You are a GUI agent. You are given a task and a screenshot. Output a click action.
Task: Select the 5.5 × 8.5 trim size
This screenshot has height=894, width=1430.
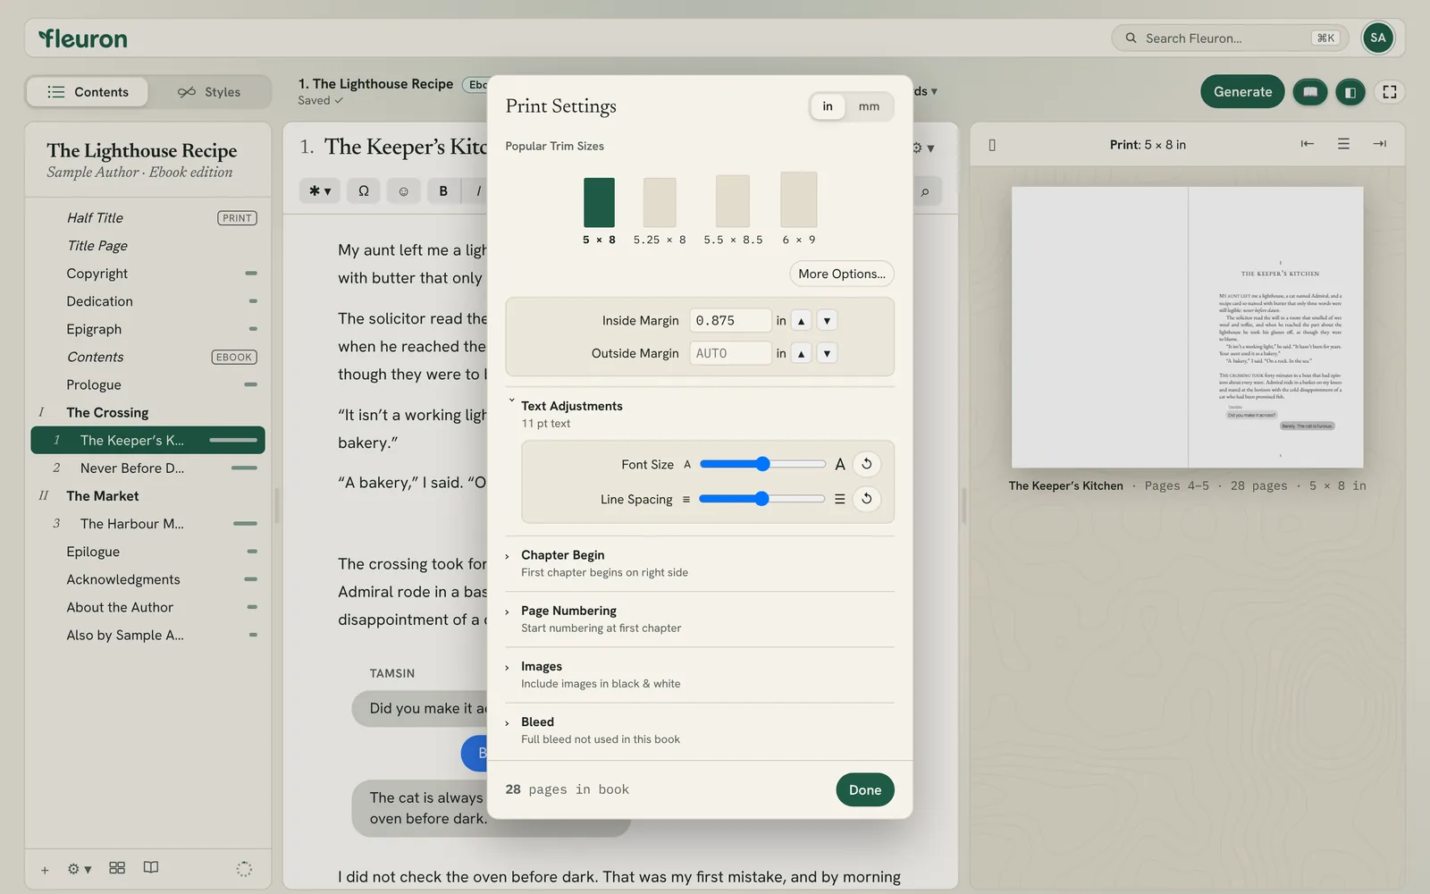733,212
